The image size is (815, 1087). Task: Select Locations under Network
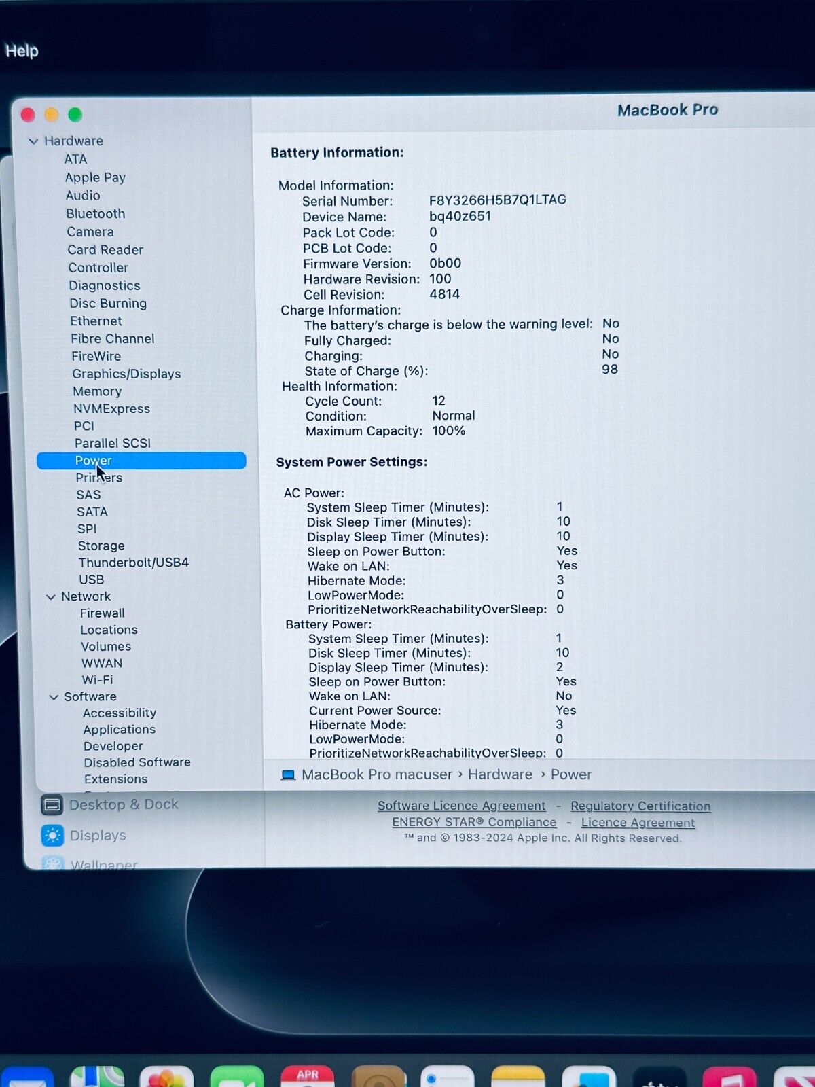[x=109, y=630]
